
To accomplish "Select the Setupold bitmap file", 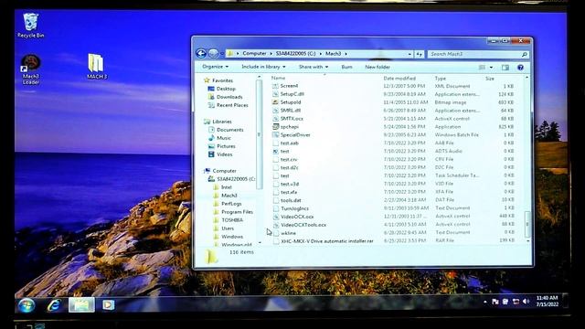I will 291,102.
